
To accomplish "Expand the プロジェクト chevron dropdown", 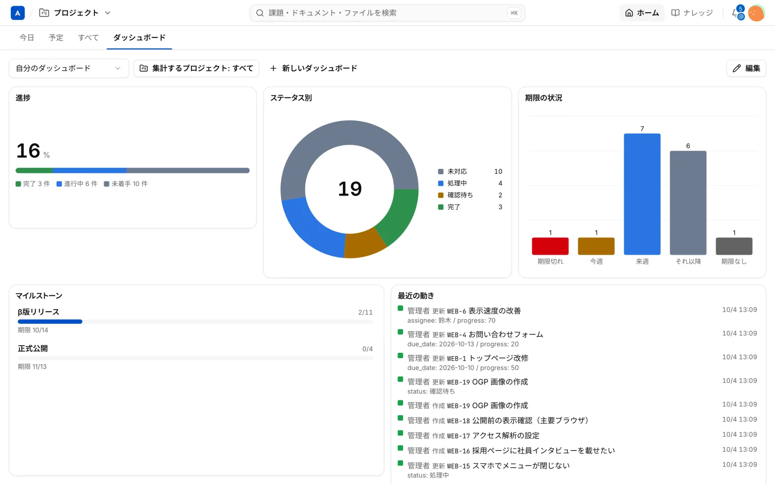I will pyautogui.click(x=108, y=13).
